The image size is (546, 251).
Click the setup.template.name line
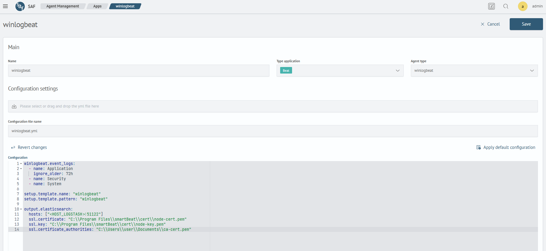click(63, 194)
